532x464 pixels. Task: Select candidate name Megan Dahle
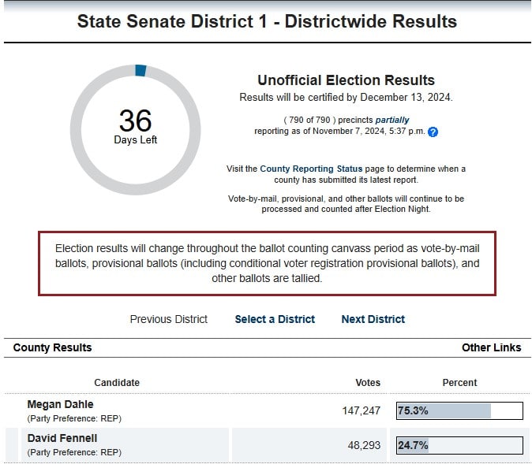60,404
